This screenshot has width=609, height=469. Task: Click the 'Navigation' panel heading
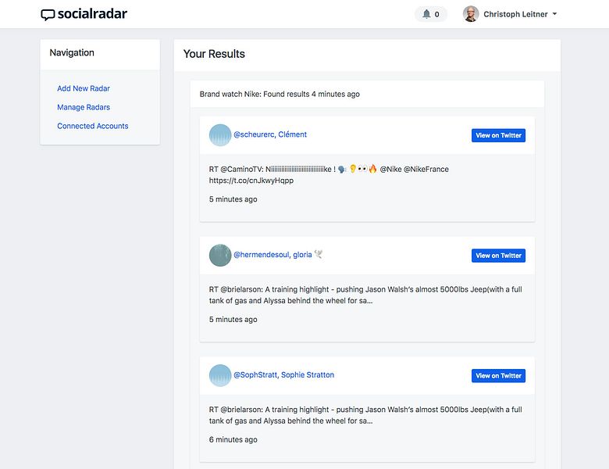pyautogui.click(x=72, y=53)
